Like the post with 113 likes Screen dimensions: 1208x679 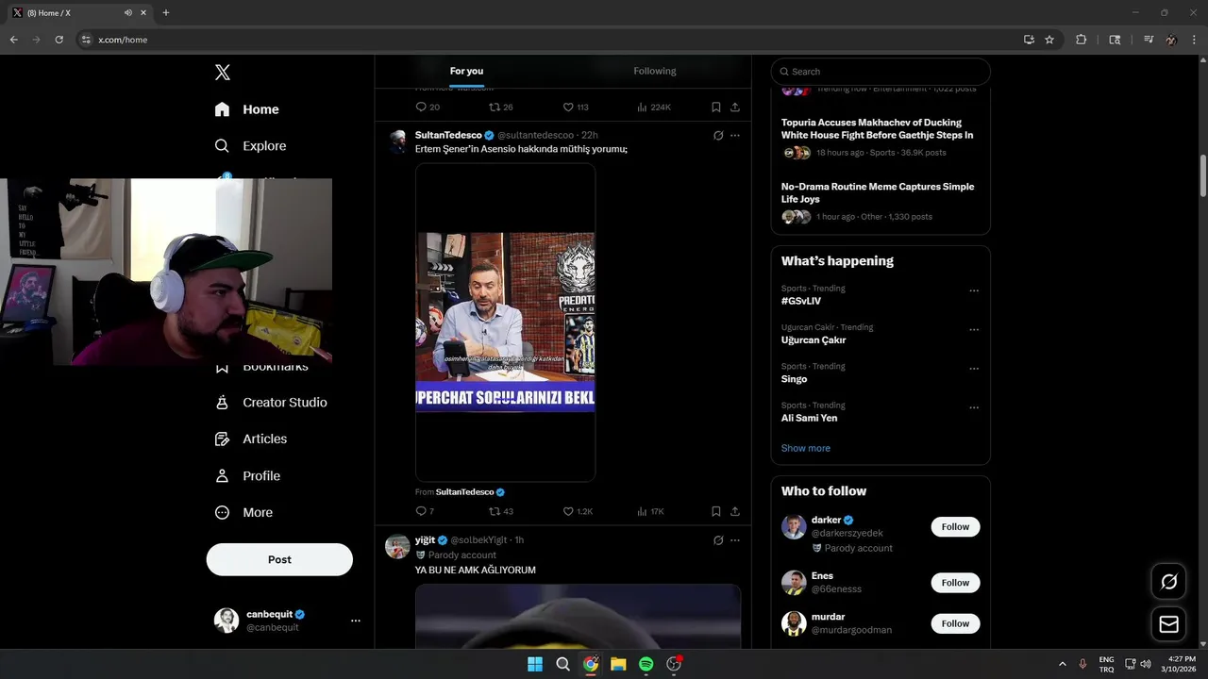click(576, 108)
